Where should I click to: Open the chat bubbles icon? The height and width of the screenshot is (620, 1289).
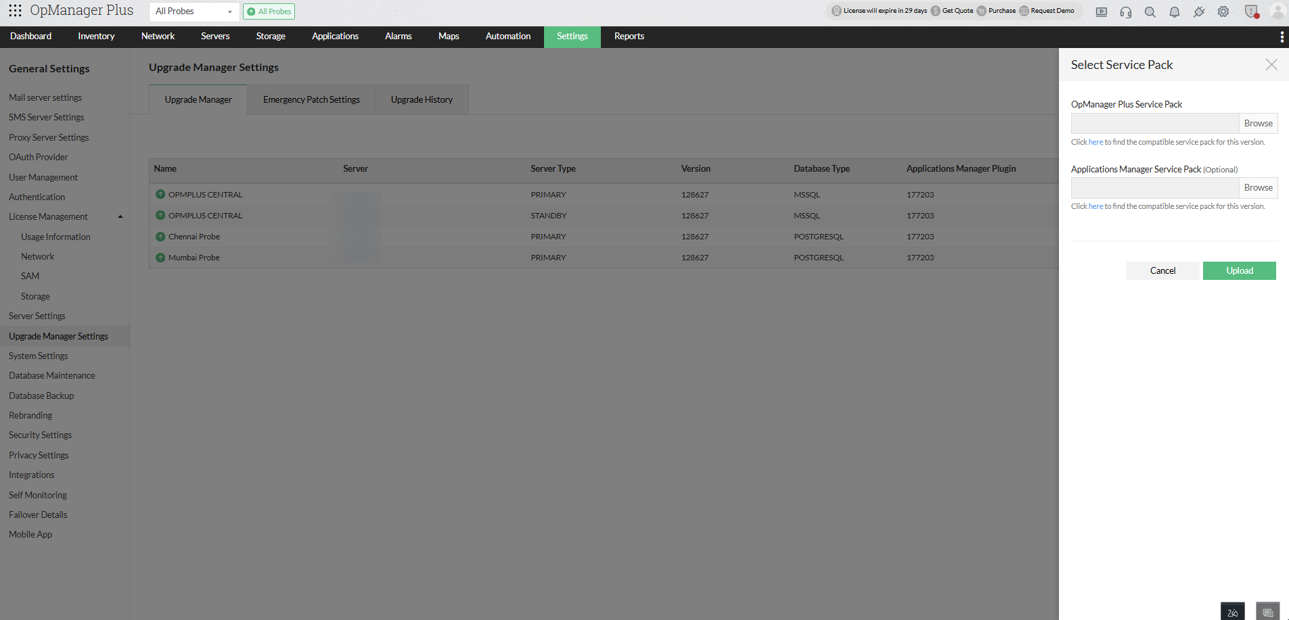[x=1267, y=611]
